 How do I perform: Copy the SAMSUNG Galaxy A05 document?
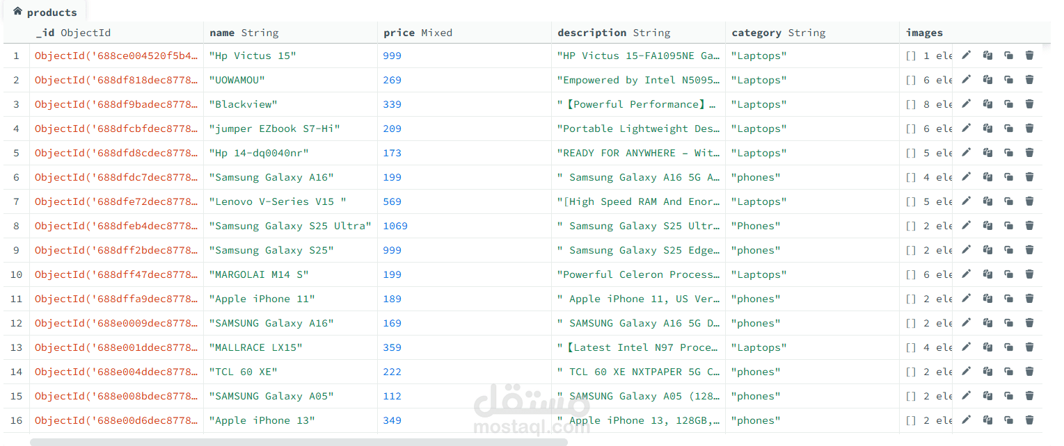click(x=987, y=396)
